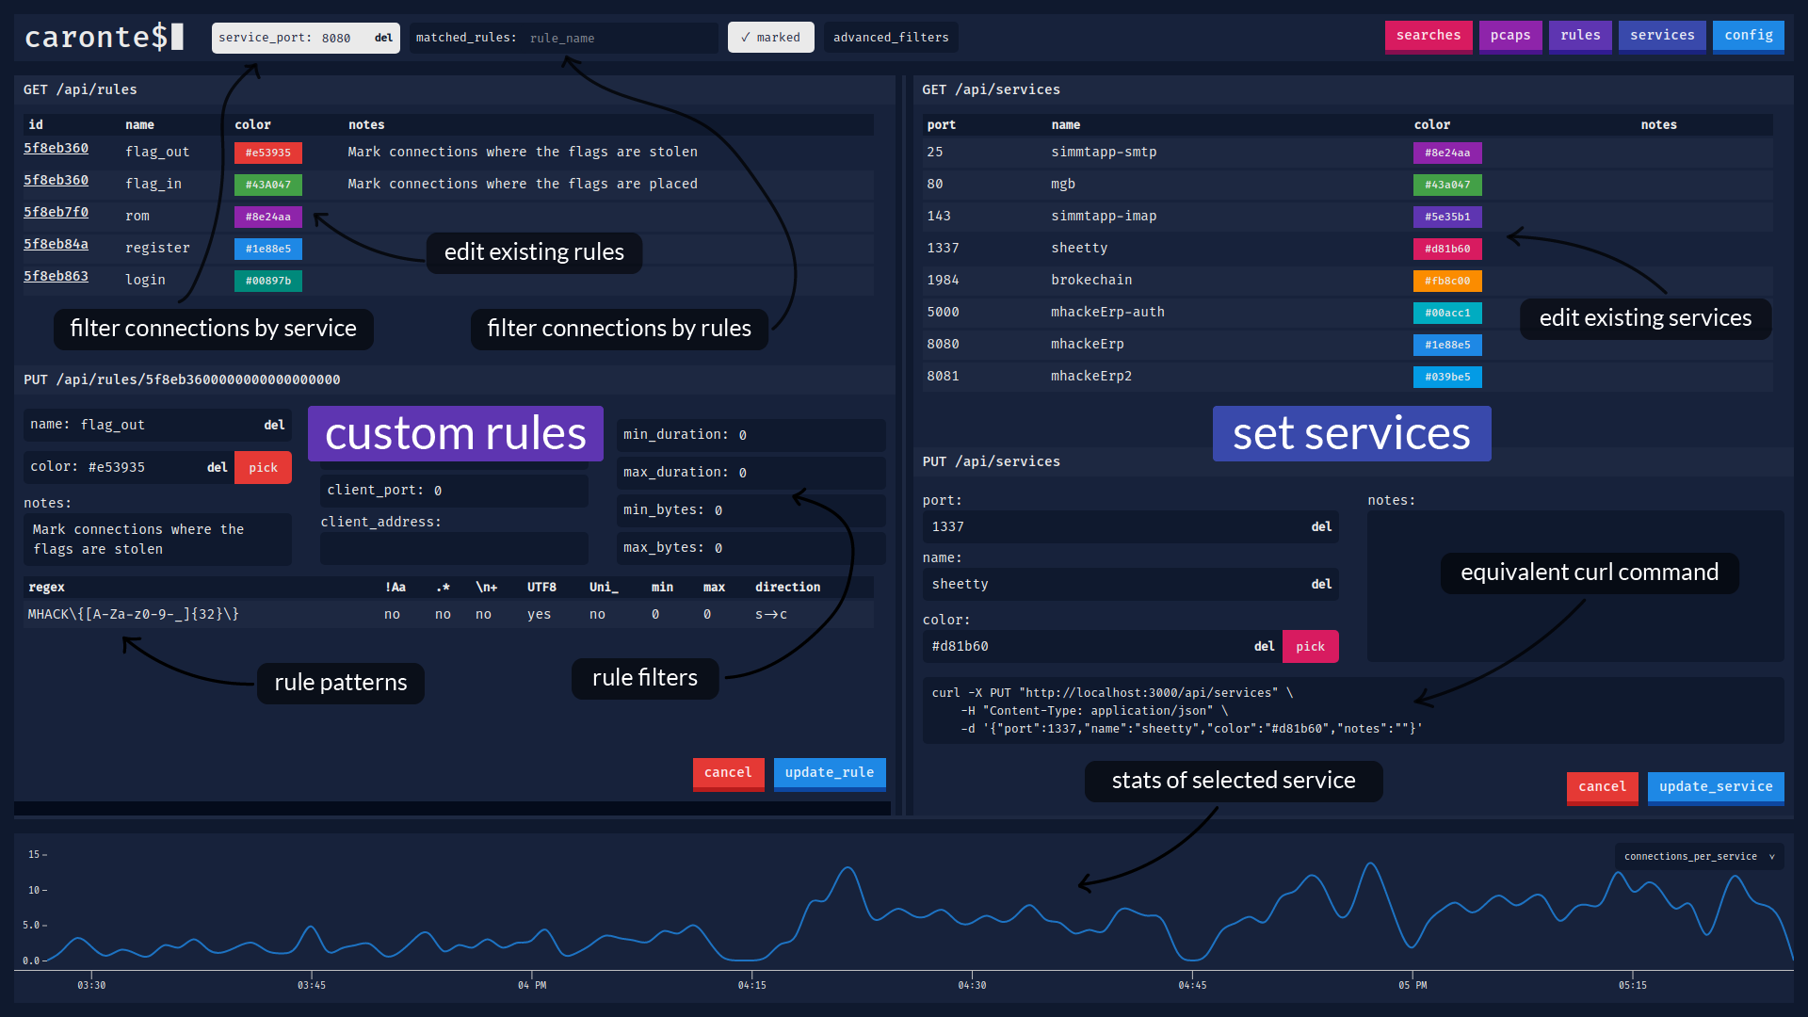Click the update_rule button

click(x=829, y=773)
